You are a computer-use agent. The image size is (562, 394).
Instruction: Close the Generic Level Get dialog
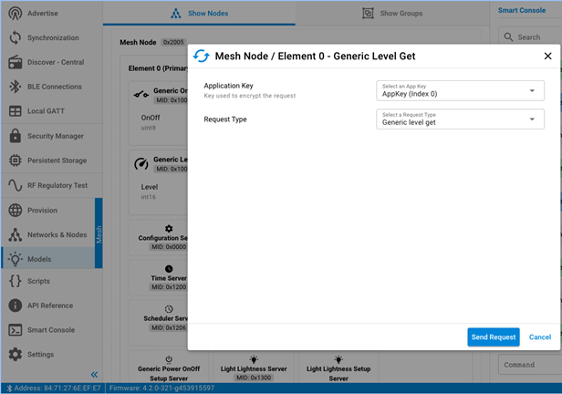pos(547,56)
